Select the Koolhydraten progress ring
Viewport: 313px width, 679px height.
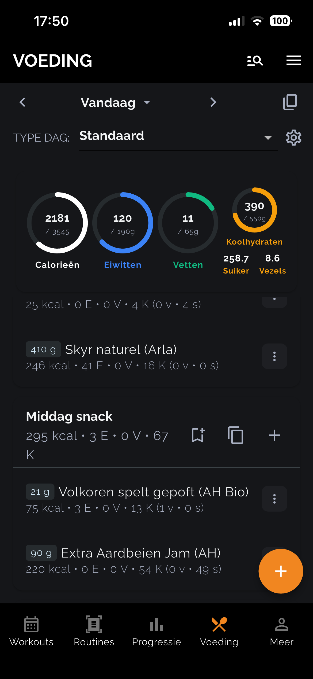click(x=254, y=210)
